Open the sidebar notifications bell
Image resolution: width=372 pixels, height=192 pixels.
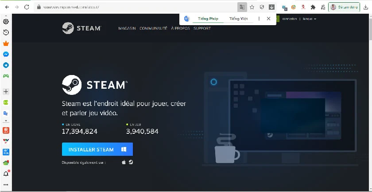pos(6,174)
